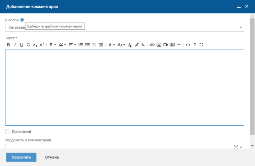Image resolution: width=255 pixels, height=166 pixels.
Task: Insert an image into the comment
Action: [x=159, y=45]
